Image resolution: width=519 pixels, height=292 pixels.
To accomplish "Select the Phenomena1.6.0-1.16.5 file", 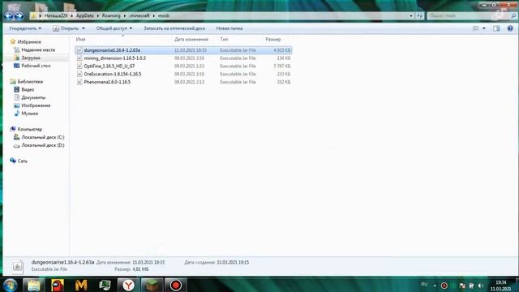I will (x=183, y=82).
